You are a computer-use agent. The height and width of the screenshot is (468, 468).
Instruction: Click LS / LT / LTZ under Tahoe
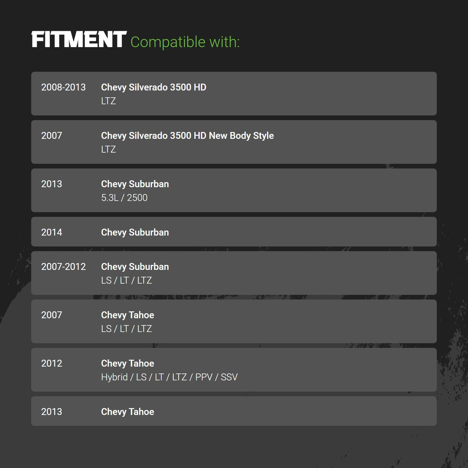click(126, 329)
